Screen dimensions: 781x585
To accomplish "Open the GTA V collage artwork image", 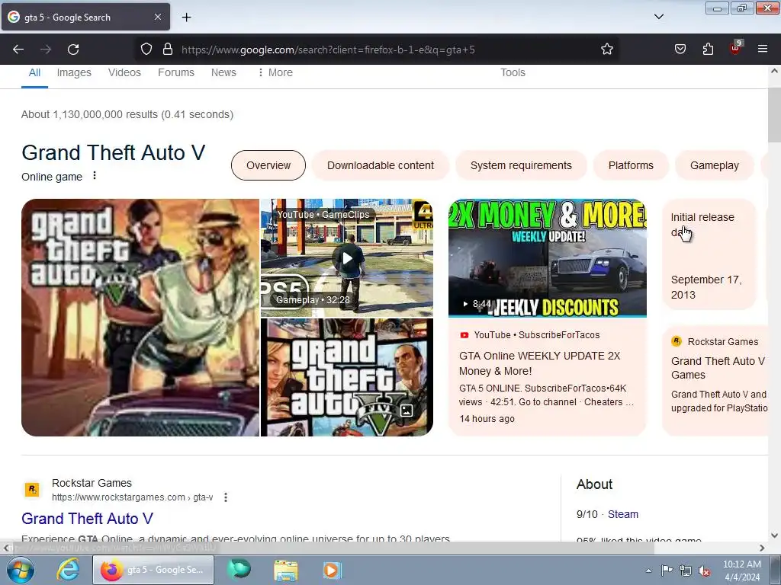I will pyautogui.click(x=347, y=378).
